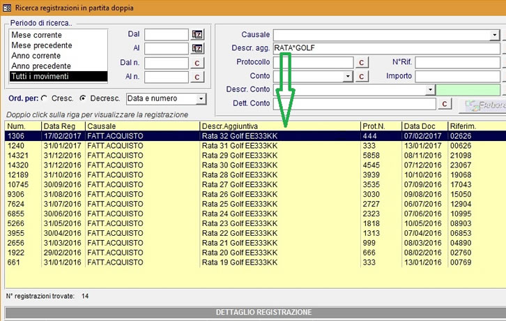Select Decresc. descending order radio
This screenshot has height=321, width=506.
tap(83, 98)
